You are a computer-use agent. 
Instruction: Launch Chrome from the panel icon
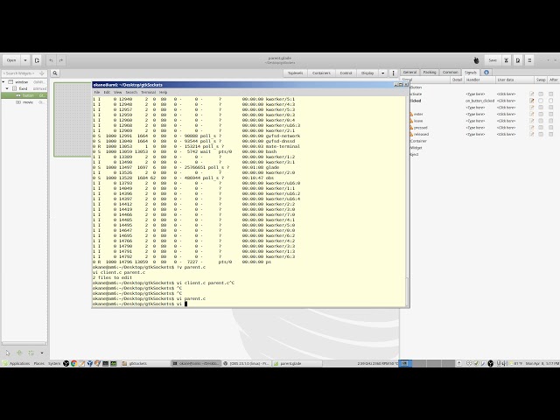[x=73, y=364]
